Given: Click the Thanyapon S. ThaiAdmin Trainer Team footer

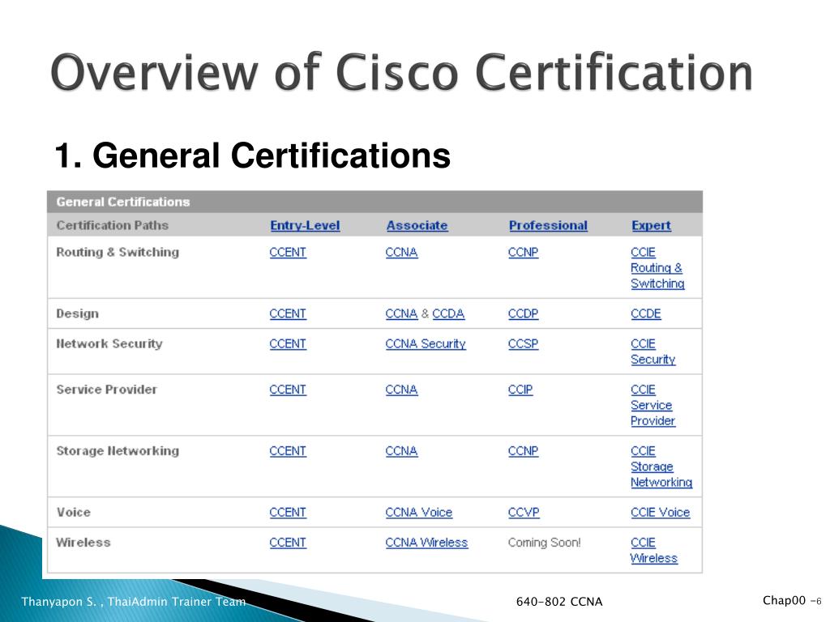Looking at the screenshot, I should (134, 602).
